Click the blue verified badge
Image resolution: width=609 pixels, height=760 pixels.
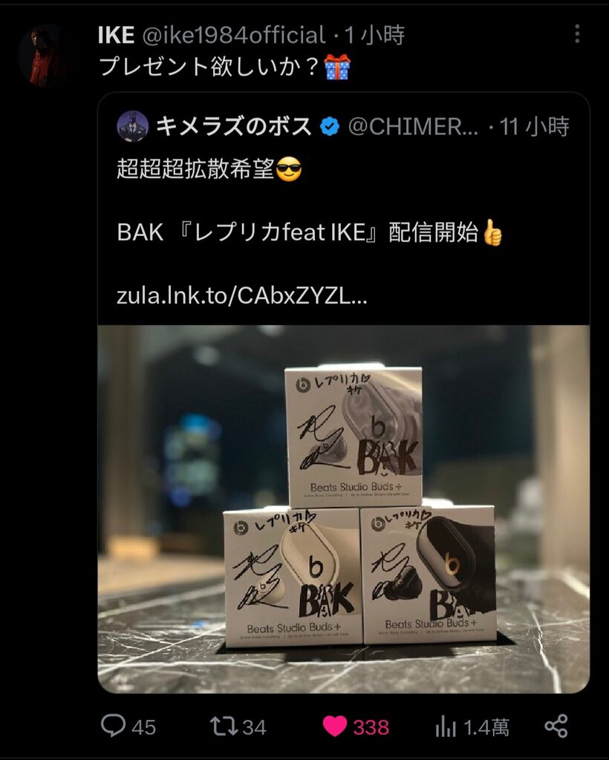(x=330, y=127)
